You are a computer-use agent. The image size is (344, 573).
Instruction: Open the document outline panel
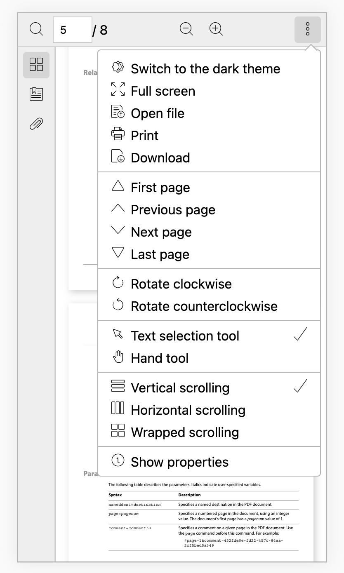[36, 94]
